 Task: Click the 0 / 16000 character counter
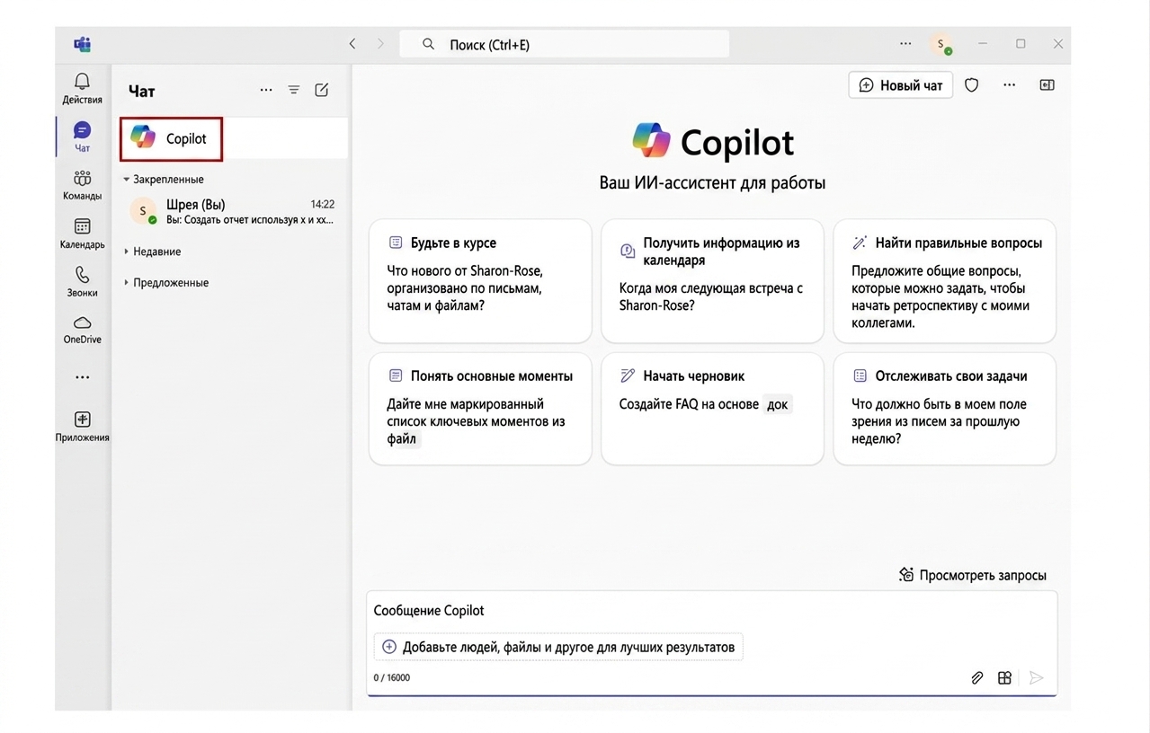(392, 677)
